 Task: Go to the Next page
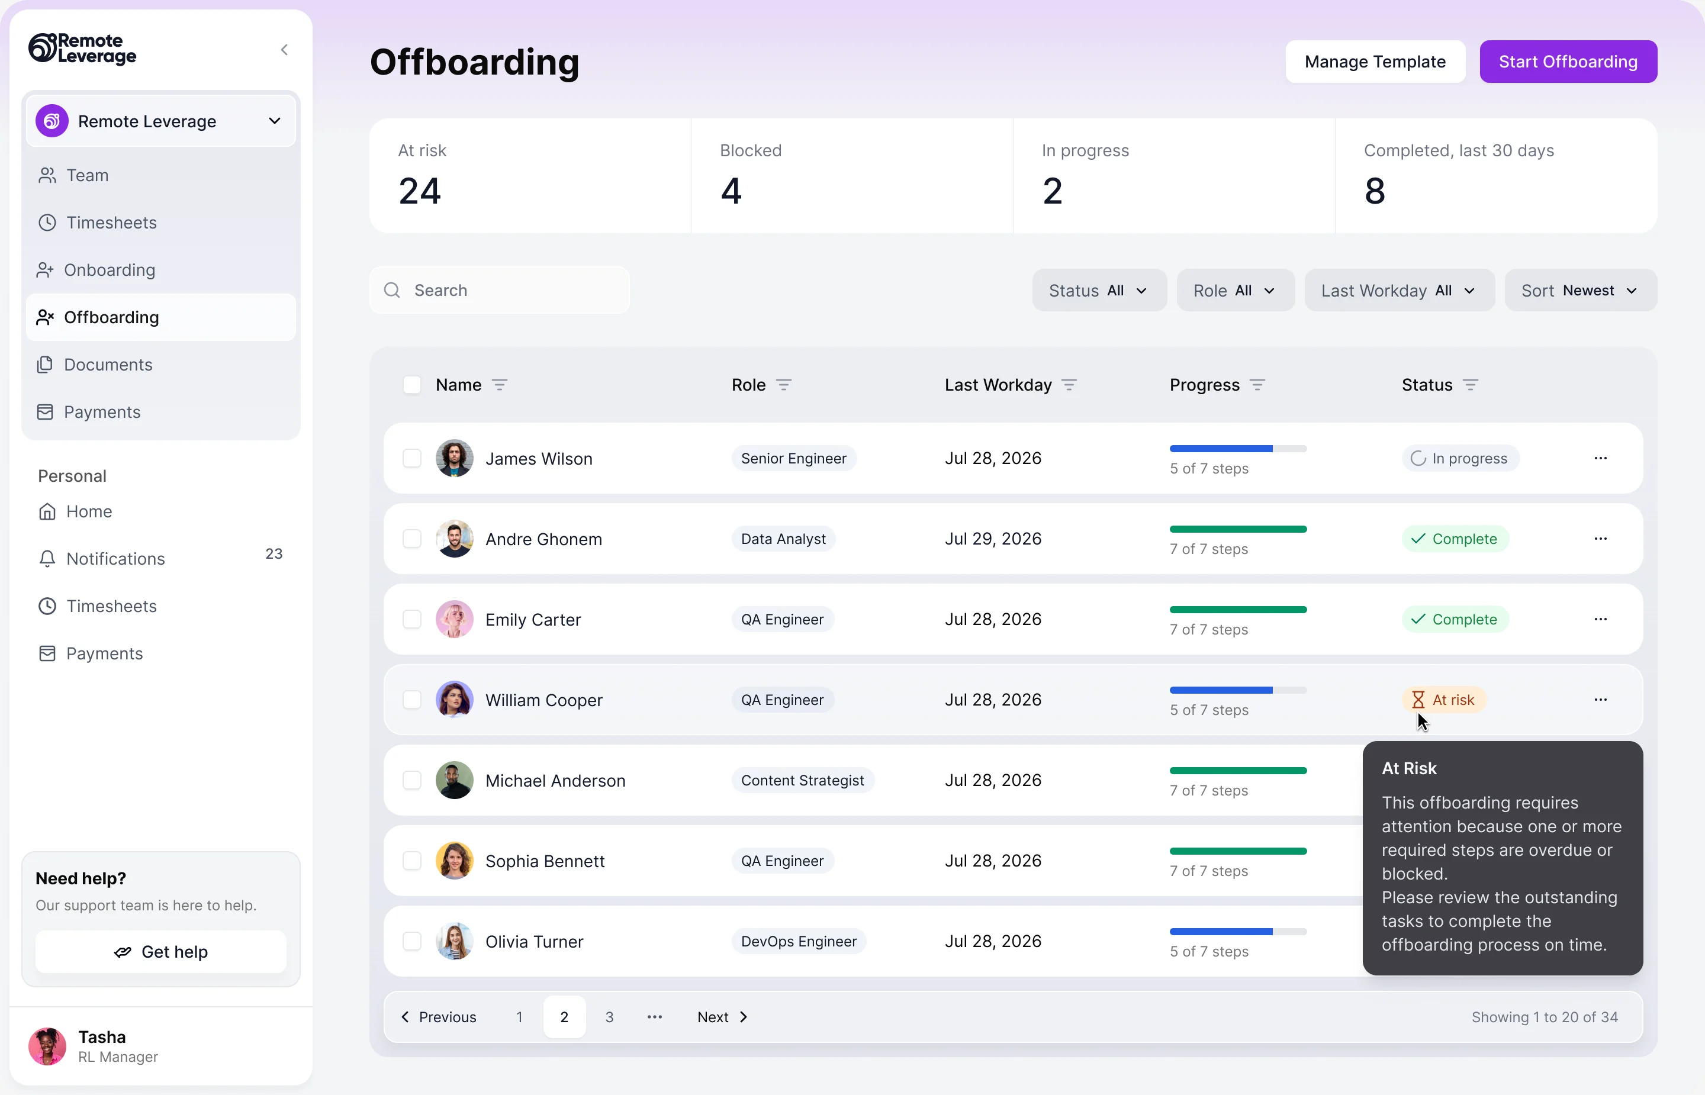(722, 1017)
